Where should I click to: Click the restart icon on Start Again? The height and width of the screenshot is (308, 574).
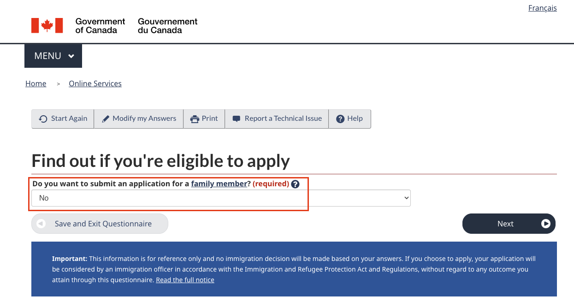43,118
